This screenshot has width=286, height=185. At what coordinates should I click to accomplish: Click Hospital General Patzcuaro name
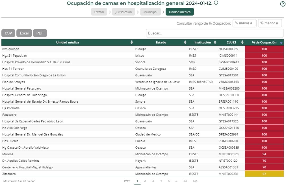pos(22,88)
